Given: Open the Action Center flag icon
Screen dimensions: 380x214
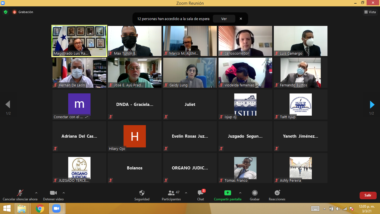Looking at the screenshot, I should click(351, 208).
